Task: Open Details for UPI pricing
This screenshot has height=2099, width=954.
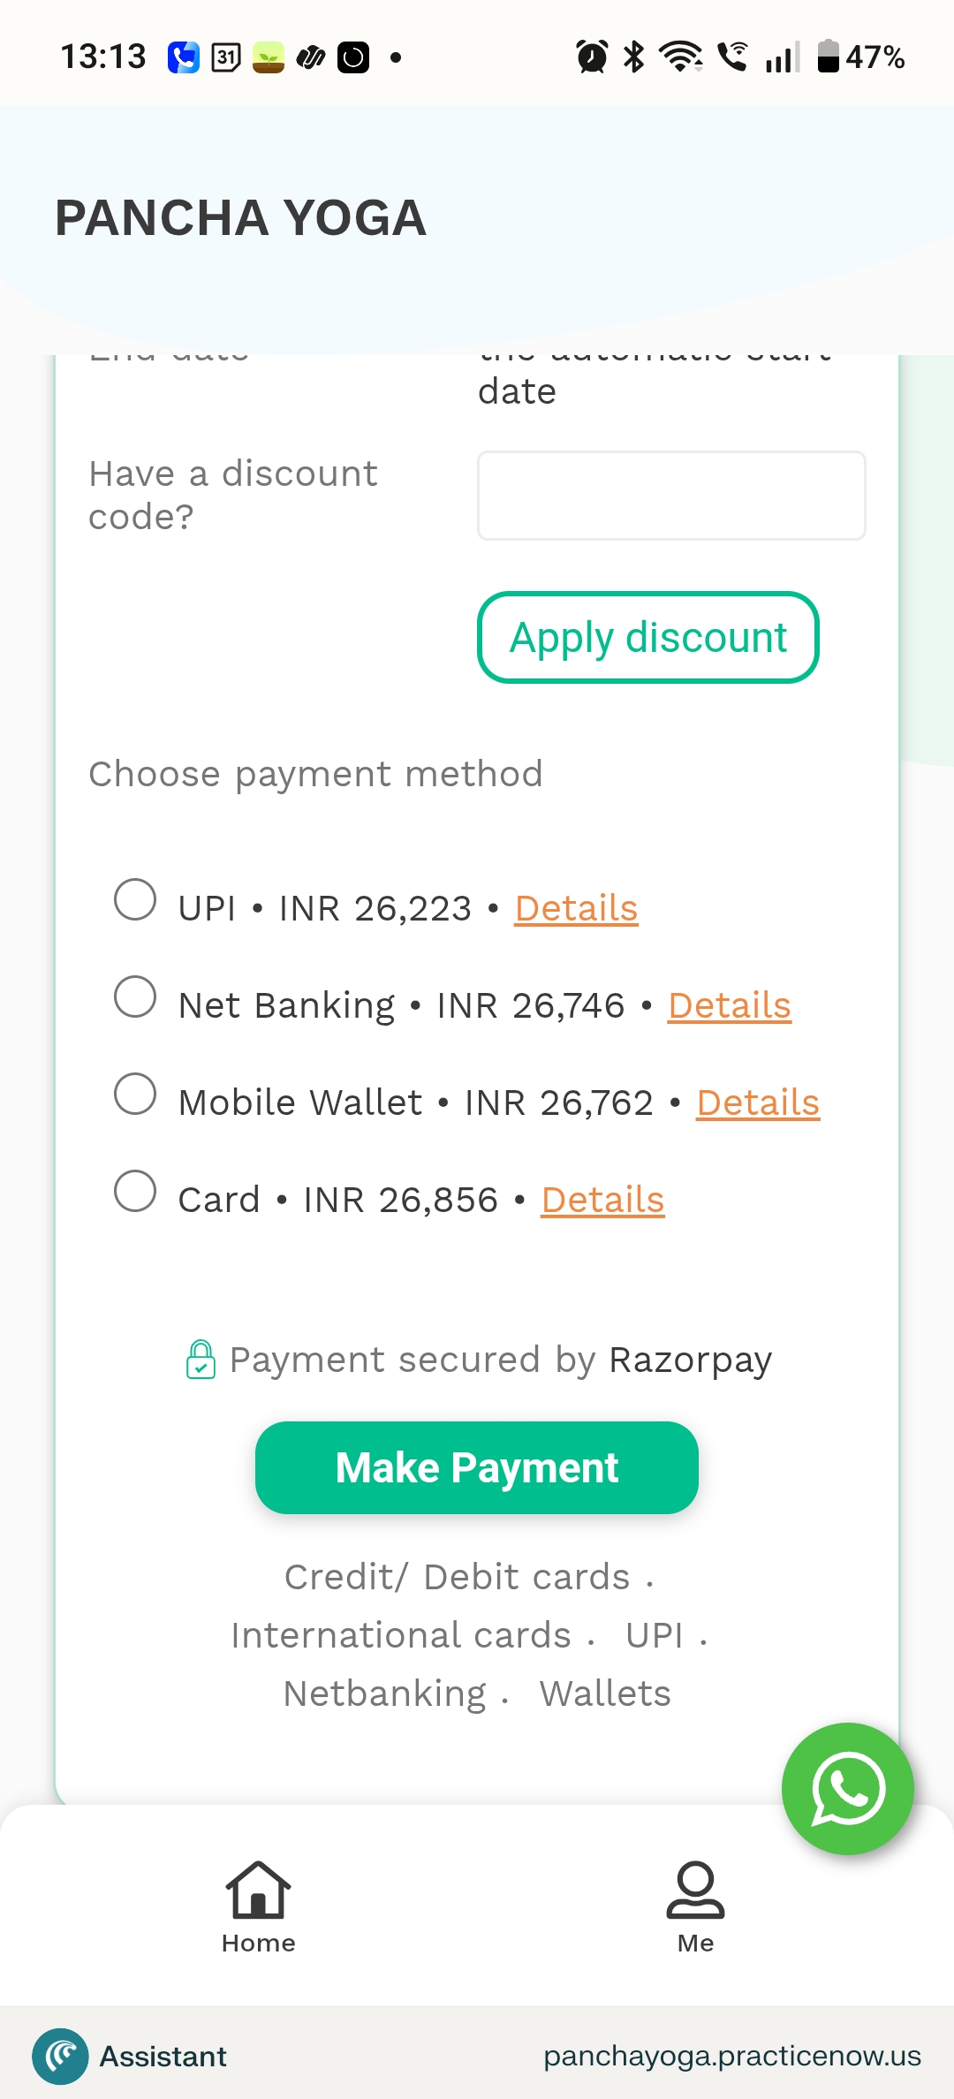Action: coord(575,907)
